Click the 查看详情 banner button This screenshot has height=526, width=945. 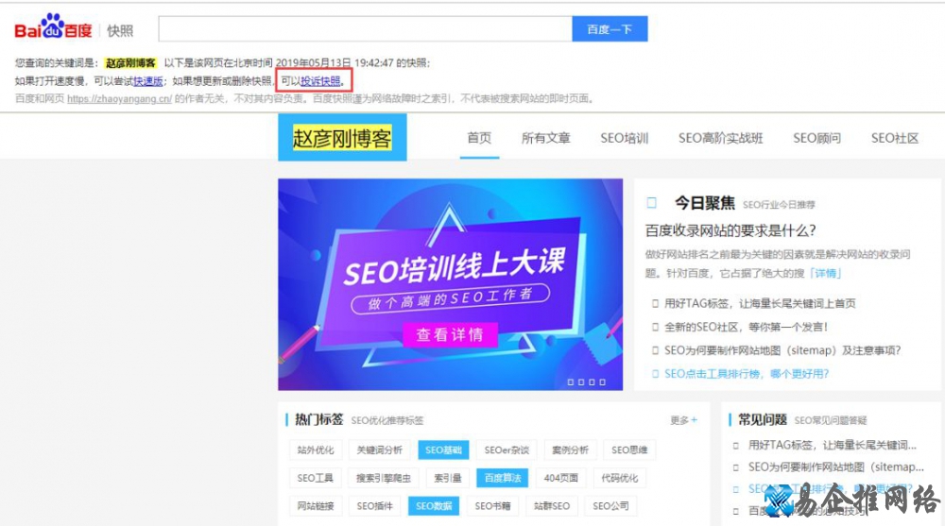pos(450,334)
